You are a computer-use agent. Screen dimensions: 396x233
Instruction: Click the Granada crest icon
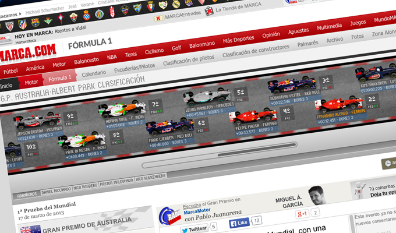coord(112,12)
